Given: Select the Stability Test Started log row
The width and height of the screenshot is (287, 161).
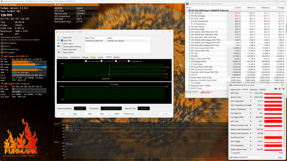Looking at the screenshot, I should (x=116, y=41).
